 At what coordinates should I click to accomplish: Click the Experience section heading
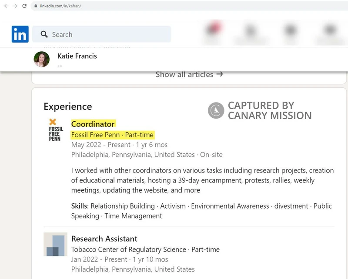(x=68, y=106)
